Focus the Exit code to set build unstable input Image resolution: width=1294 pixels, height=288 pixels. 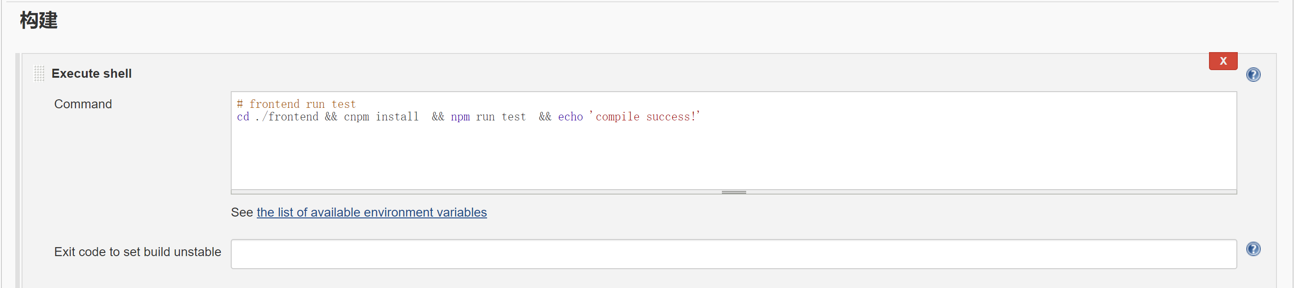(734, 254)
